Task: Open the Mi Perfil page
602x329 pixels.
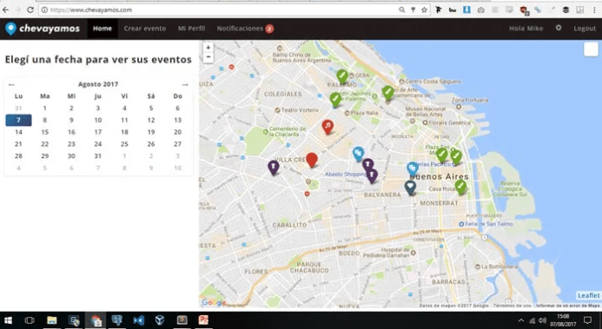Action: click(x=191, y=29)
